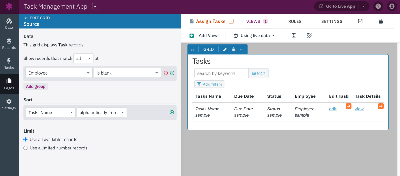The image size is (400, 176).
Task: Open more grid options via the ellipsis icon
Action: click(242, 49)
